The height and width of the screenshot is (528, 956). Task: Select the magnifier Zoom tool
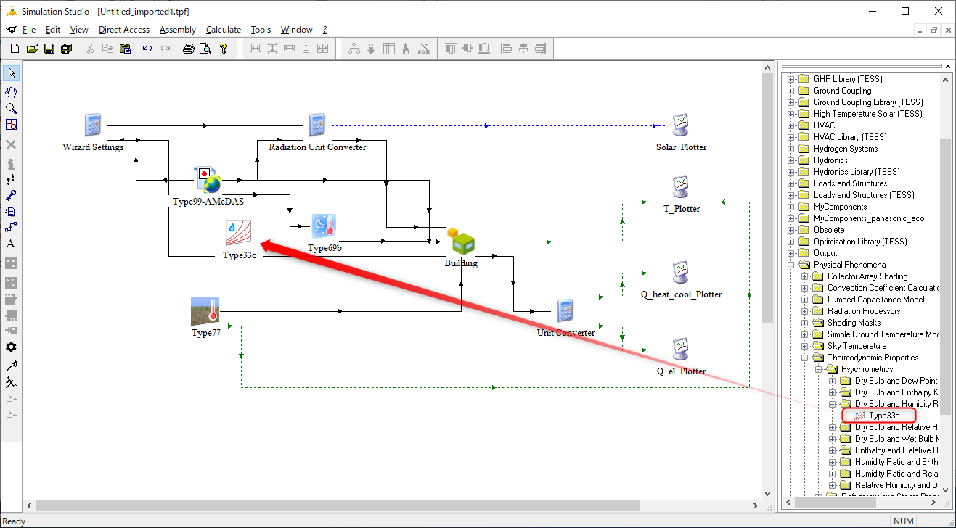tap(11, 108)
